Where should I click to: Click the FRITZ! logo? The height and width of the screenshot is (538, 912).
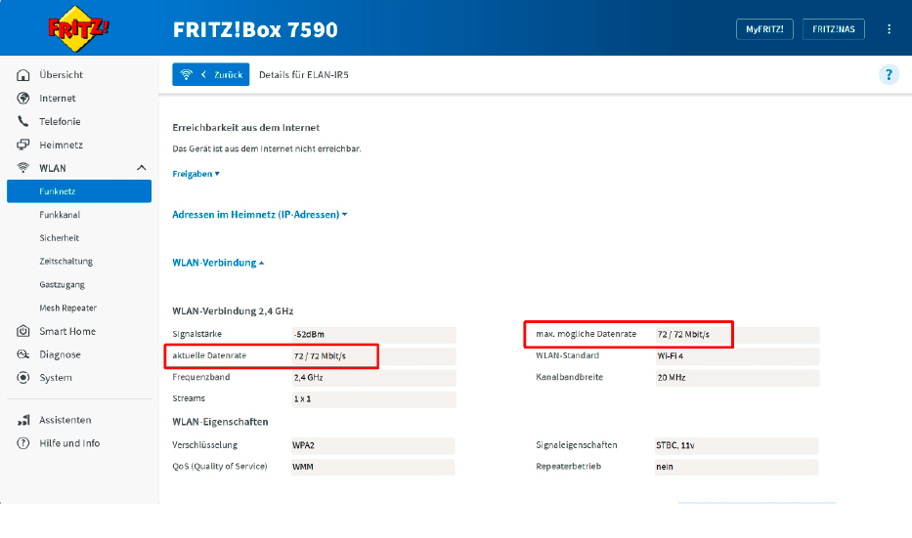78,28
